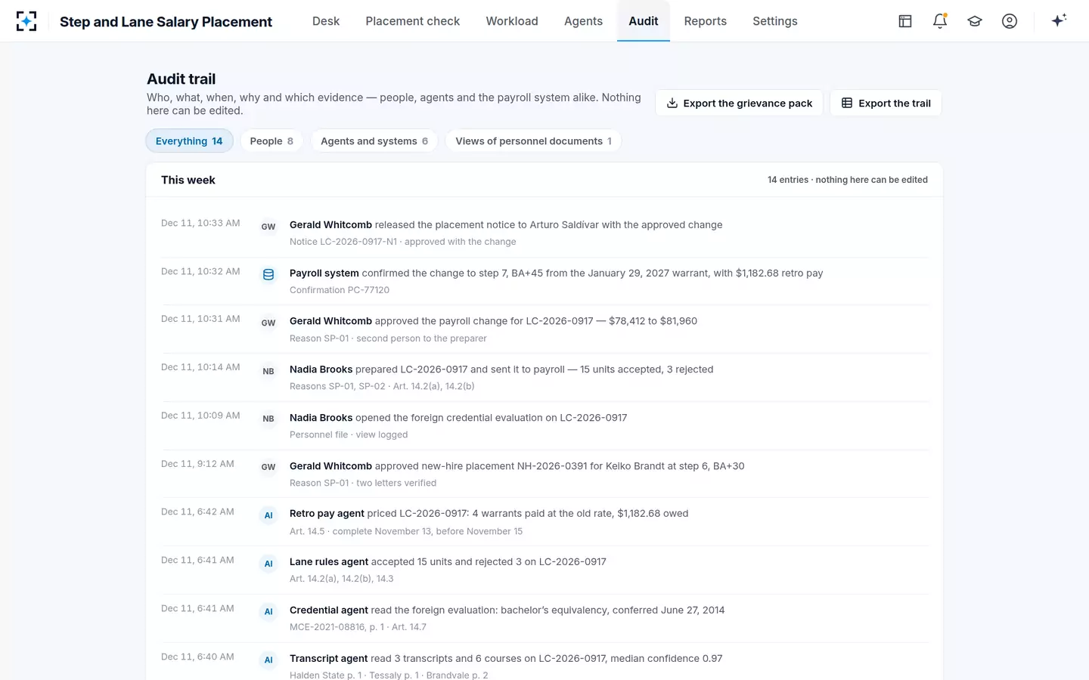Click NB avatar on prepared LC-2026-0917 entry
This screenshot has height=680, width=1089.
coord(268,371)
